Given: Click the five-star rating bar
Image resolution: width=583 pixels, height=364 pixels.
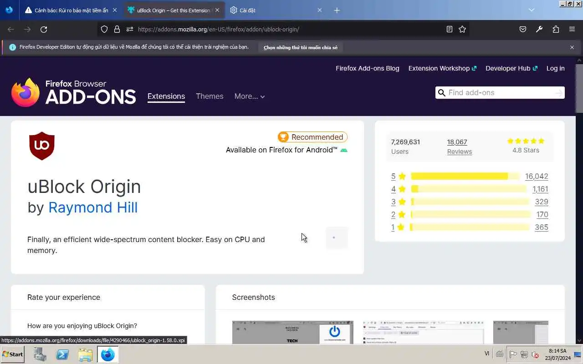Looking at the screenshot, I should pos(465,176).
